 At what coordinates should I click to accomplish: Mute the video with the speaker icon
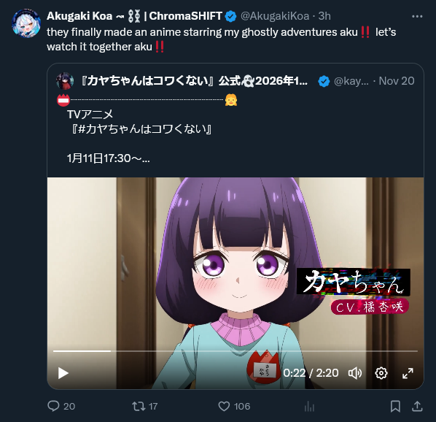coord(355,373)
